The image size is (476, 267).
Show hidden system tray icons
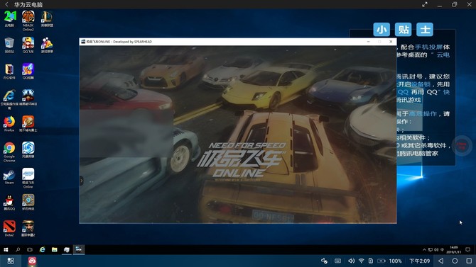(424, 250)
